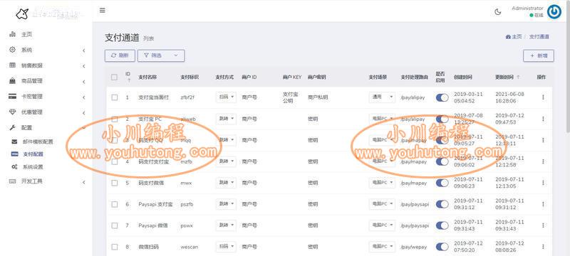This screenshot has width=570, height=256.
Task: Open 邮件模板配置 submenu item
Action: click(x=38, y=142)
